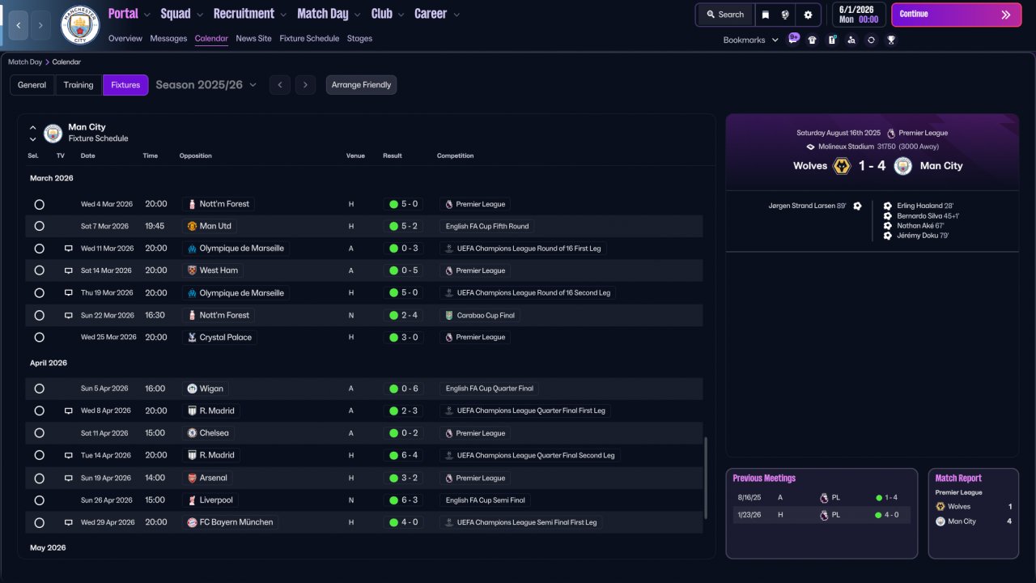Click the tactics board icon in bookmarks bar
Screen dimensions: 1036x583
[832, 40]
